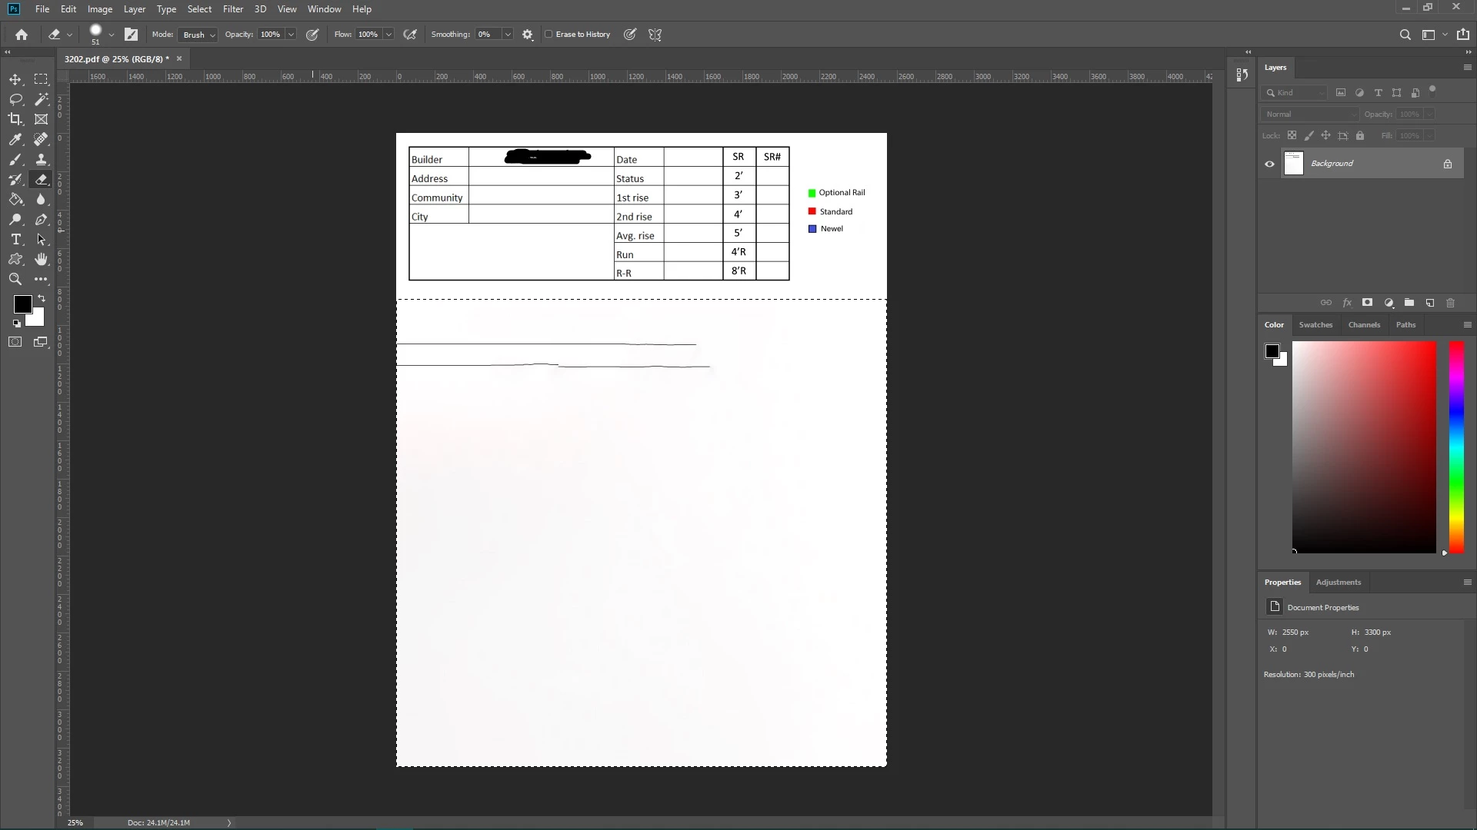This screenshot has height=830, width=1477.
Task: Select the Hand tool
Action: coord(42,260)
